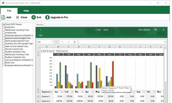
Task: Check the Book1.xlsx checkbox
Action: 3,62
